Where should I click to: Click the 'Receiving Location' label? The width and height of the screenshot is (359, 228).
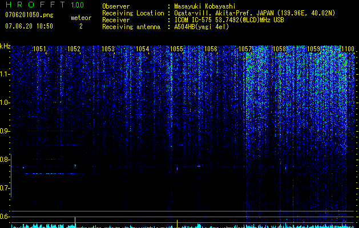pyautogui.click(x=133, y=13)
